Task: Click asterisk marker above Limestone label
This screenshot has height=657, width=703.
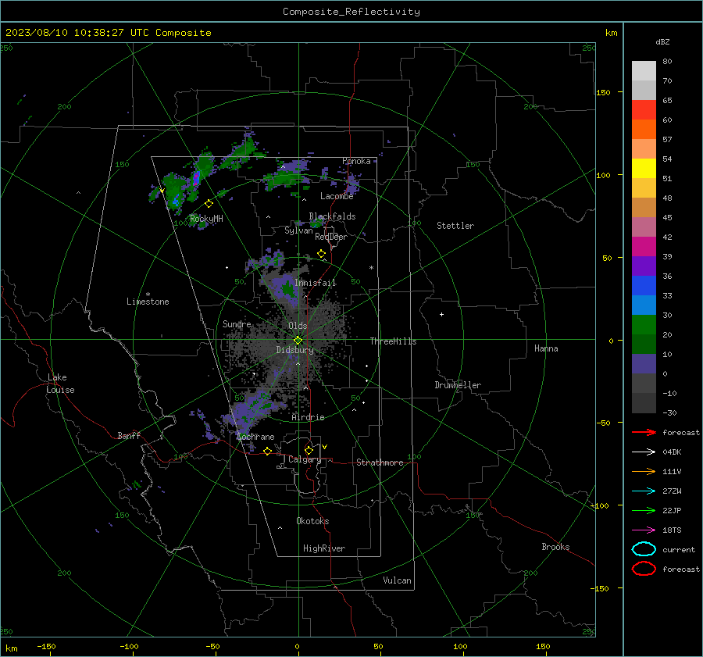Action: [x=148, y=295]
